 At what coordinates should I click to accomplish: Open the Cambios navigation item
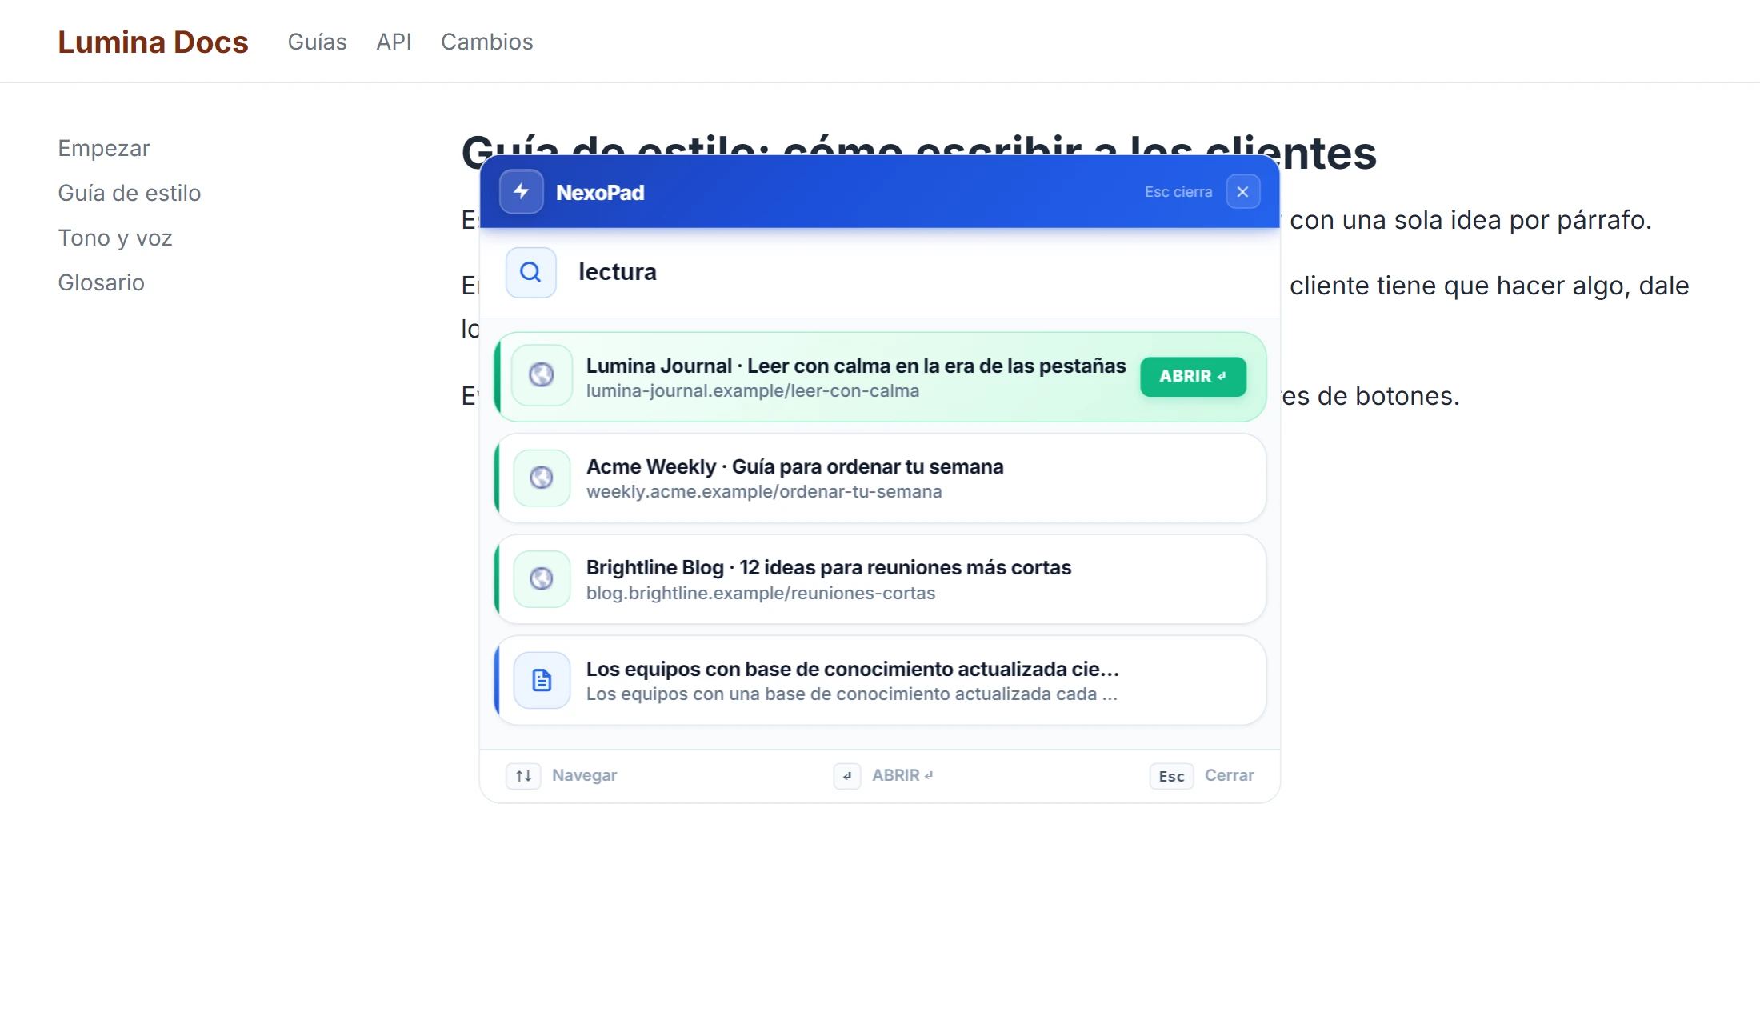coord(486,42)
